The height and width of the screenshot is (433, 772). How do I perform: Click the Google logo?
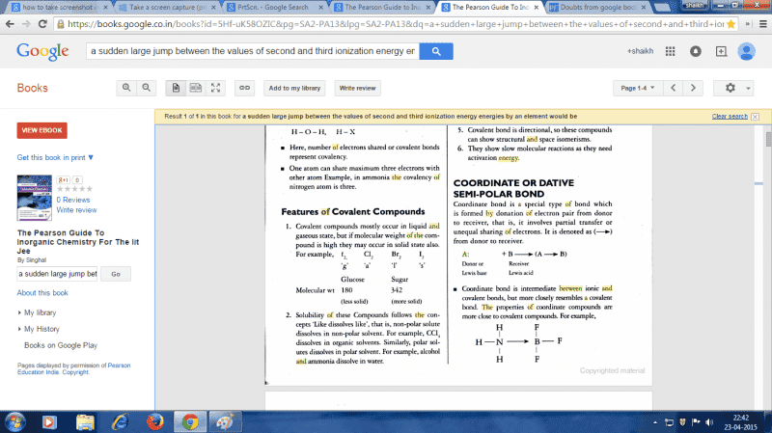tap(42, 51)
